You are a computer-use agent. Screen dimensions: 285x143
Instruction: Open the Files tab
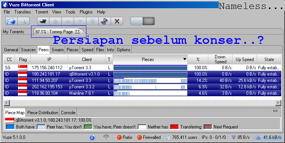point(100,50)
